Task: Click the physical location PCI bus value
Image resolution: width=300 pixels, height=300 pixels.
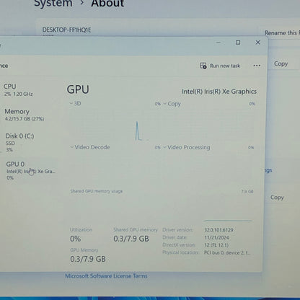Action: tap(227, 252)
